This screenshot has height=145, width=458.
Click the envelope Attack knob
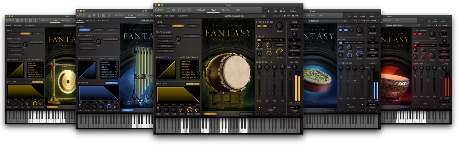pos(166,110)
